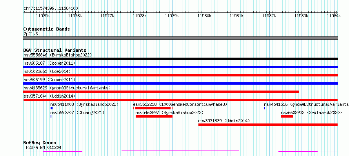
Task: Click the nsv4135629 gnomAD variant bar
Action: [x=161, y=92]
